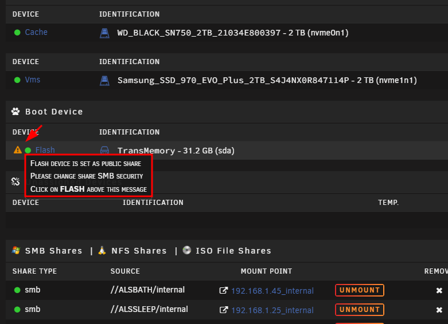Click the USB drive icon beside TransMemory
The image size is (448, 324).
(x=104, y=150)
